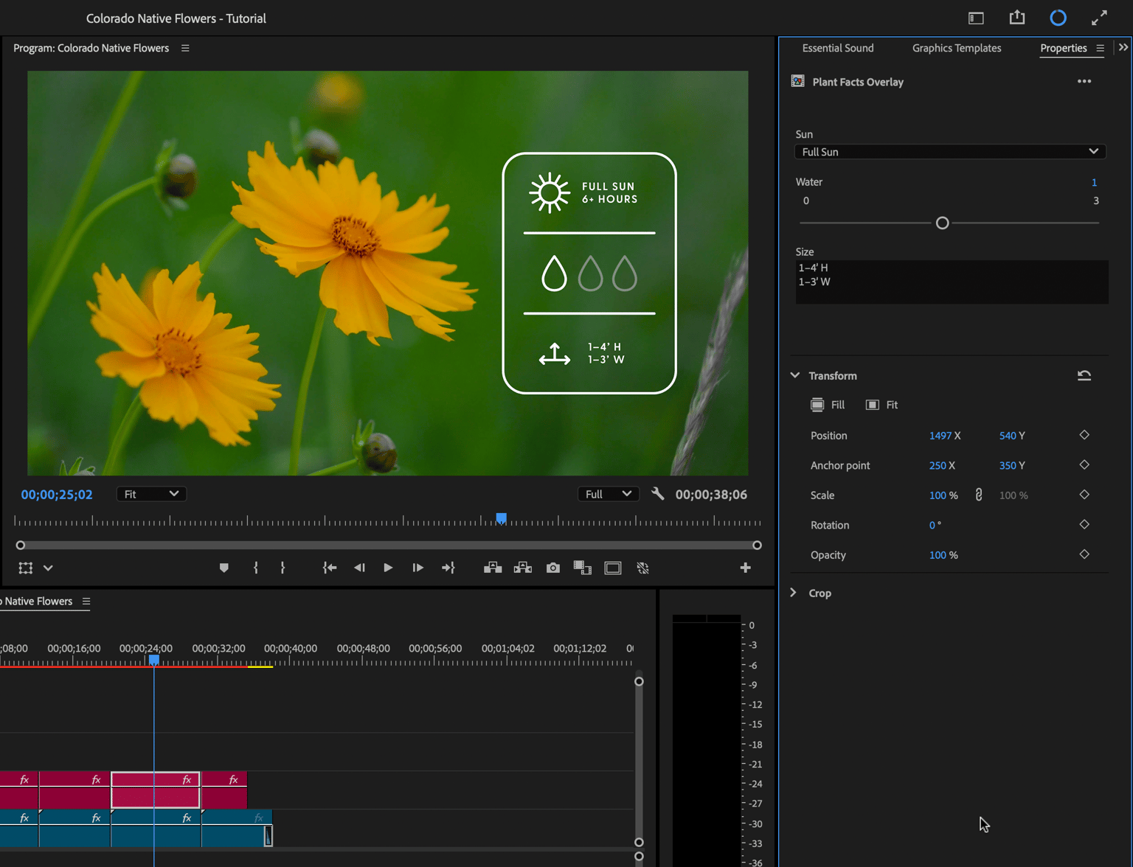Click the current timecode 00;00;25;02

tap(57, 495)
